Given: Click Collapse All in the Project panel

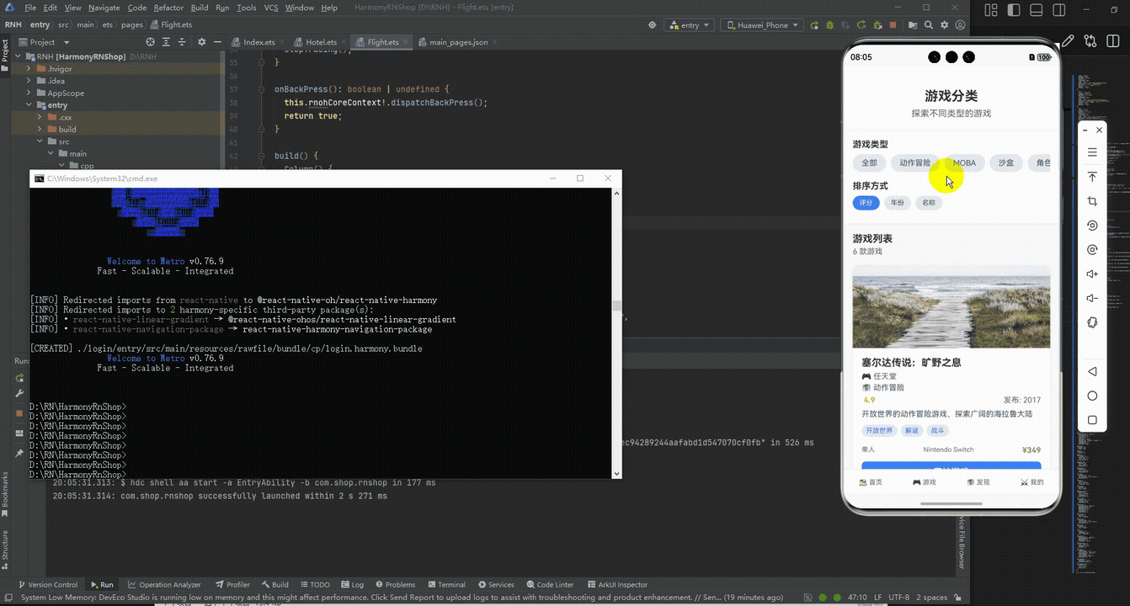Looking at the screenshot, I should (x=182, y=42).
